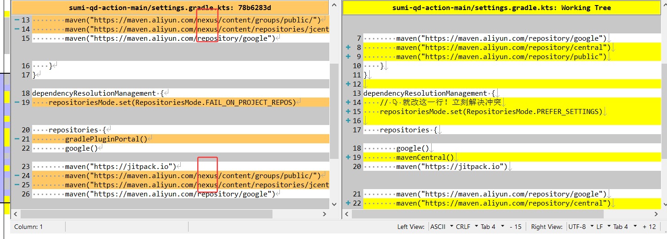Click the left pane horizontal scrollbar left arrow
667x239 pixels.
(x=16, y=214)
